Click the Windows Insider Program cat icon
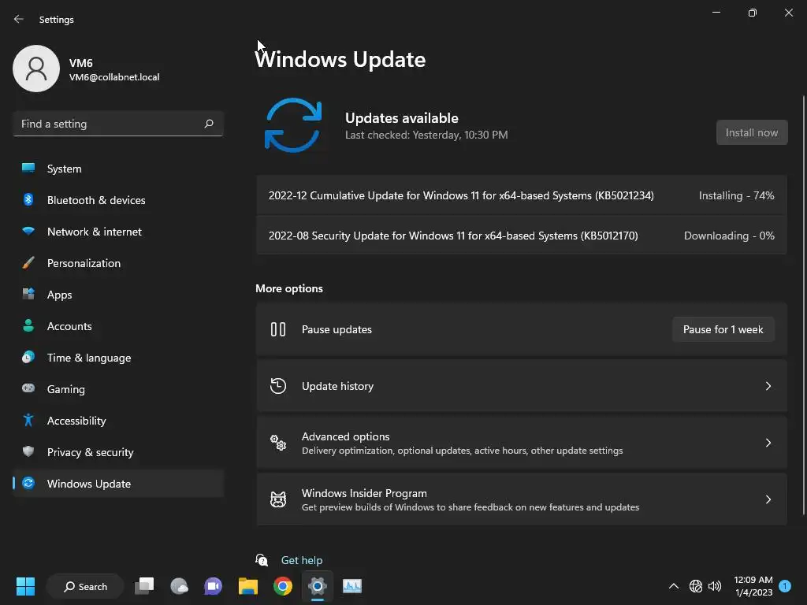Screen dimensions: 807x605 [278, 499]
